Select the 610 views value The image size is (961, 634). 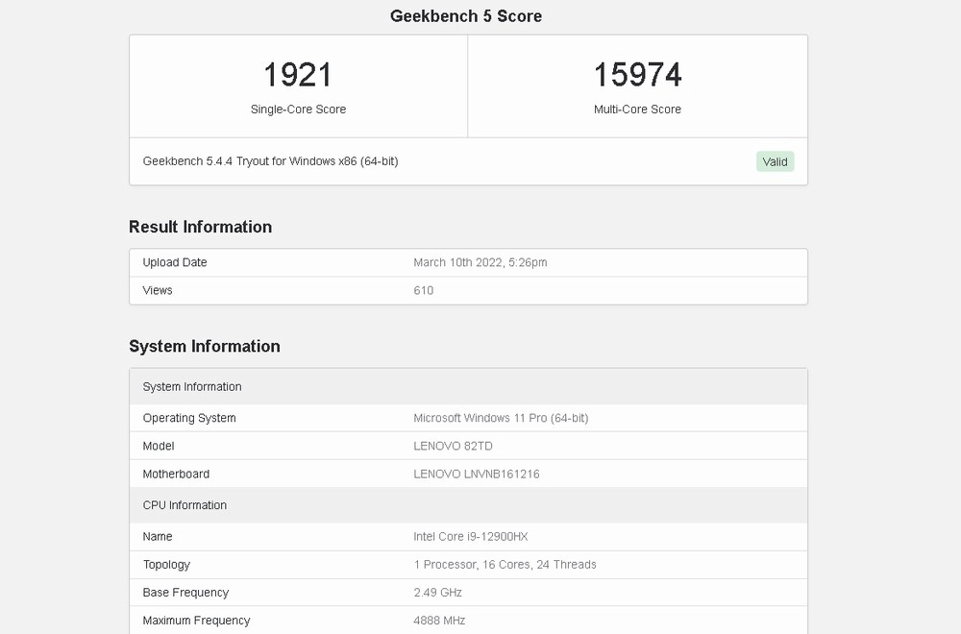pos(424,290)
